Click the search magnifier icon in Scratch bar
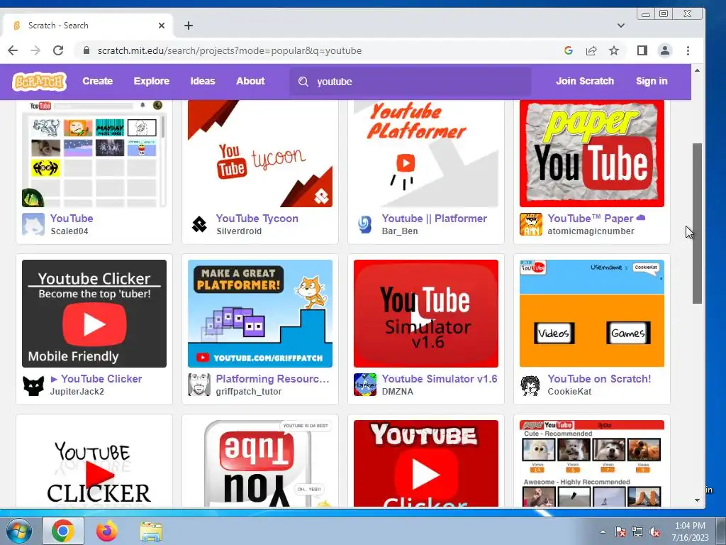The image size is (726, 545). point(303,82)
